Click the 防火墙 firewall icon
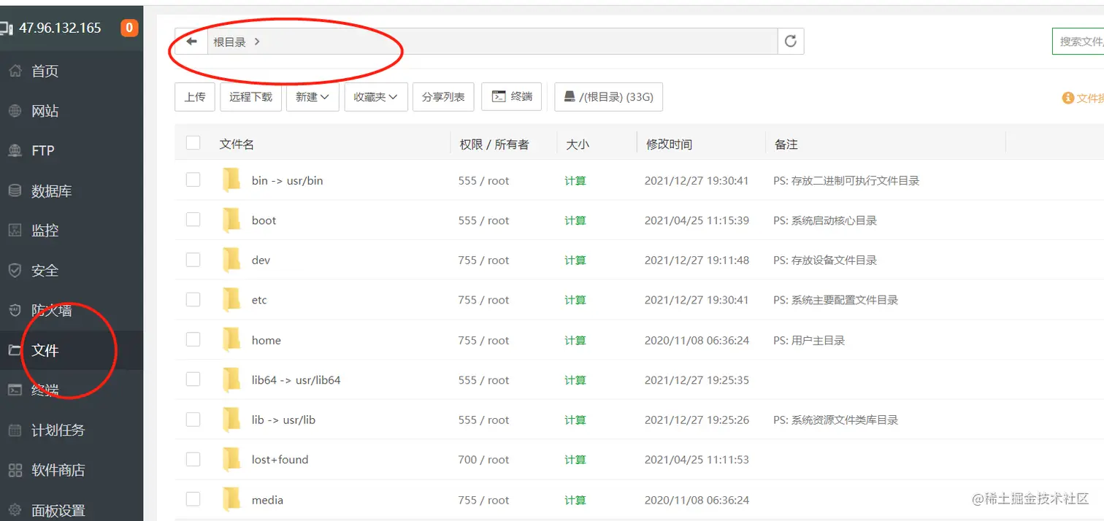1104x521 pixels. coord(15,310)
